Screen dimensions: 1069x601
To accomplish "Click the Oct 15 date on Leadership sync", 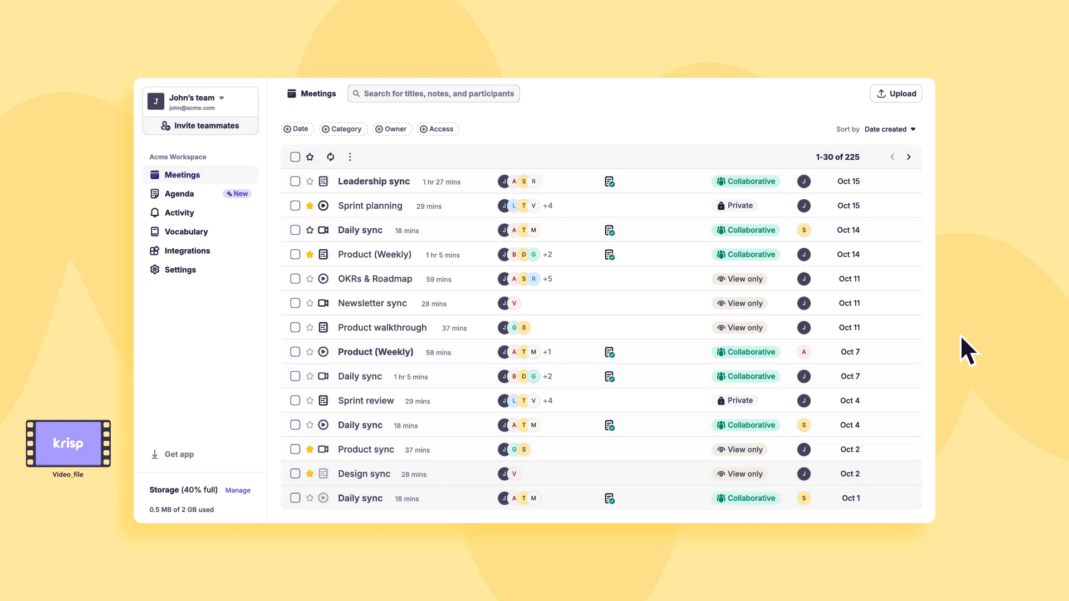I will click(849, 181).
